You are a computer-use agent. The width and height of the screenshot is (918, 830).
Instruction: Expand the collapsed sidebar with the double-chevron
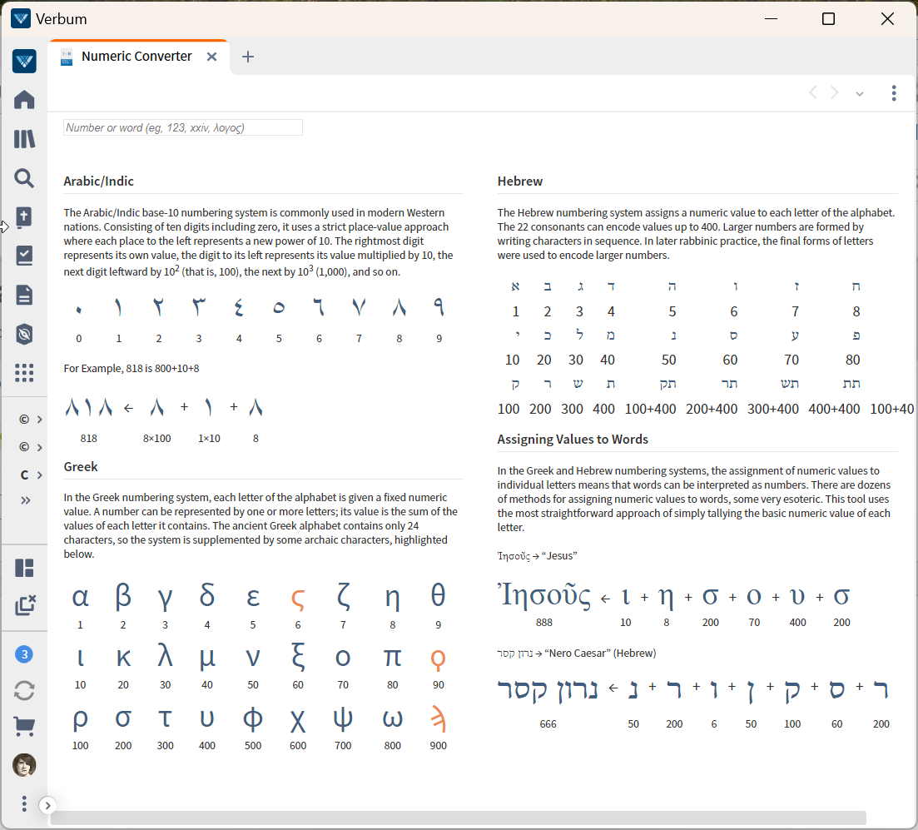pyautogui.click(x=25, y=500)
